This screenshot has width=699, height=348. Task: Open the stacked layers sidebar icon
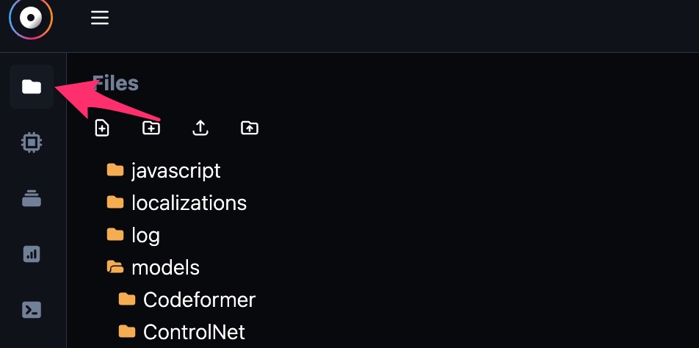32,198
